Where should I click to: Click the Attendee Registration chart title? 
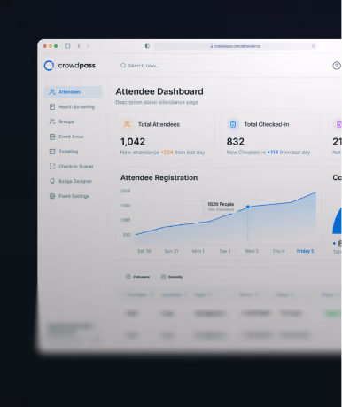pos(159,177)
